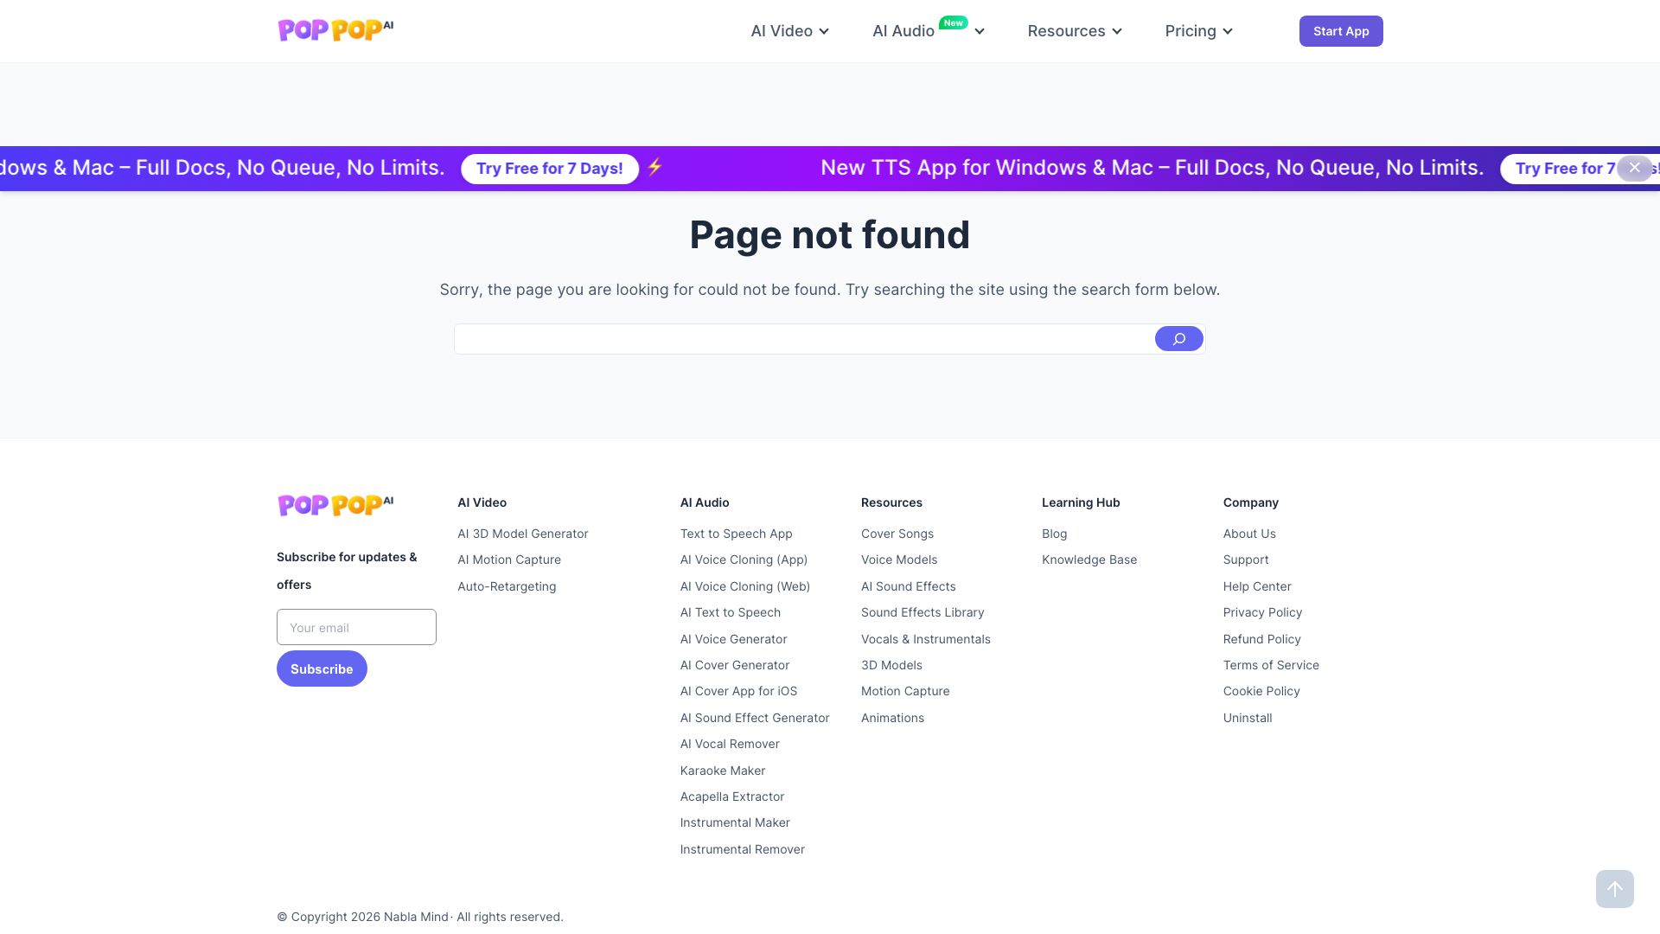Open Knowledge Base link

click(x=1089, y=560)
